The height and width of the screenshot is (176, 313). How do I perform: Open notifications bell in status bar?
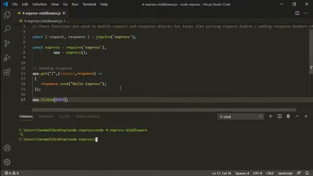307,173
